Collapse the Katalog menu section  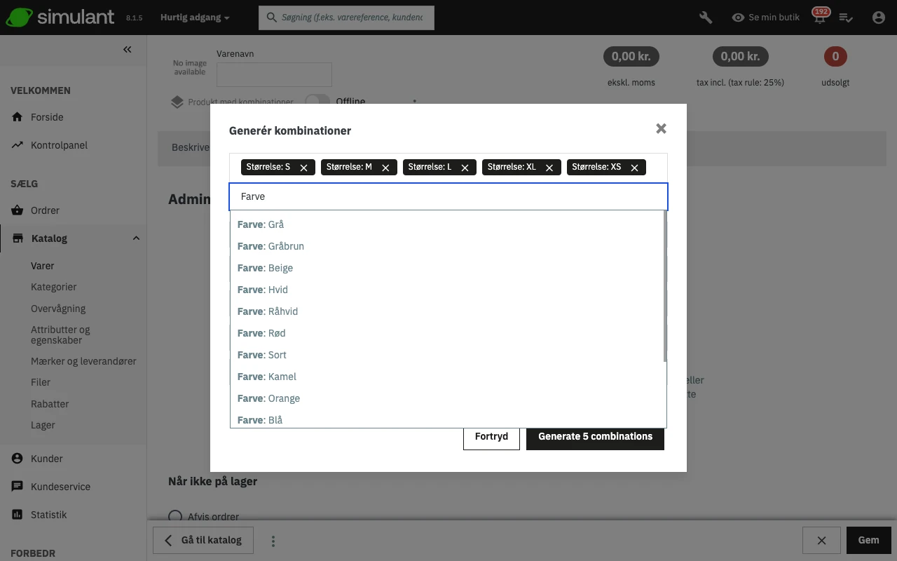(x=136, y=238)
